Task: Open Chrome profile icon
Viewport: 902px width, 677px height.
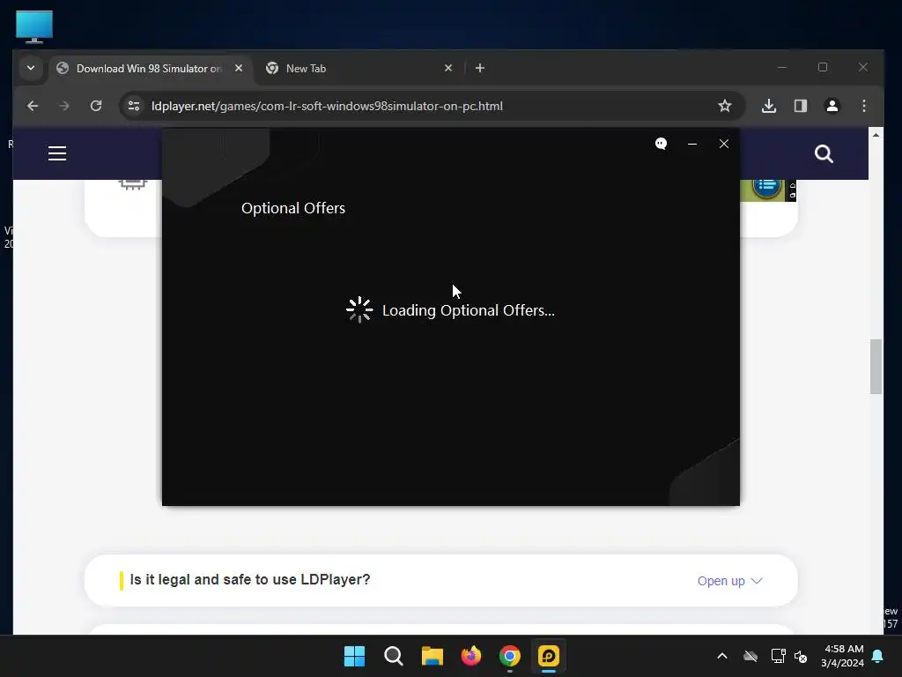Action: 832,106
